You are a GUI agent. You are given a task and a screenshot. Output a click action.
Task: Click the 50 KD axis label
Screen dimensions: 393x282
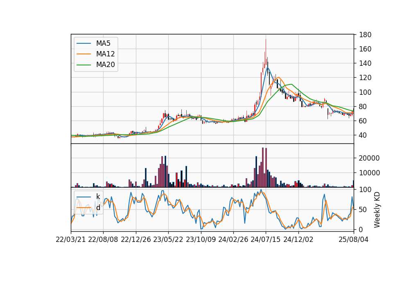(363, 209)
